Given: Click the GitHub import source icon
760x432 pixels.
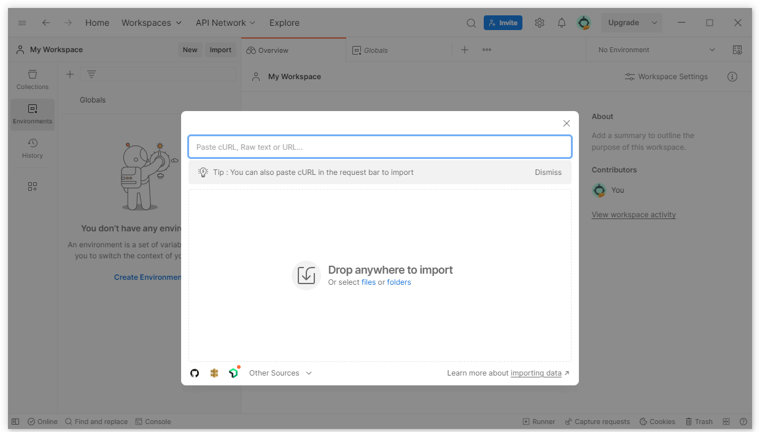Looking at the screenshot, I should tap(195, 373).
